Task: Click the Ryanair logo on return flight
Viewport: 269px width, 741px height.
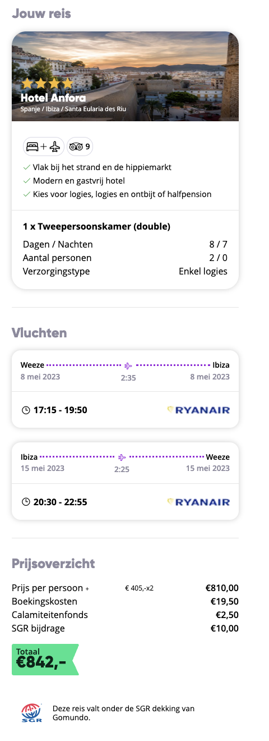Action: [x=199, y=502]
